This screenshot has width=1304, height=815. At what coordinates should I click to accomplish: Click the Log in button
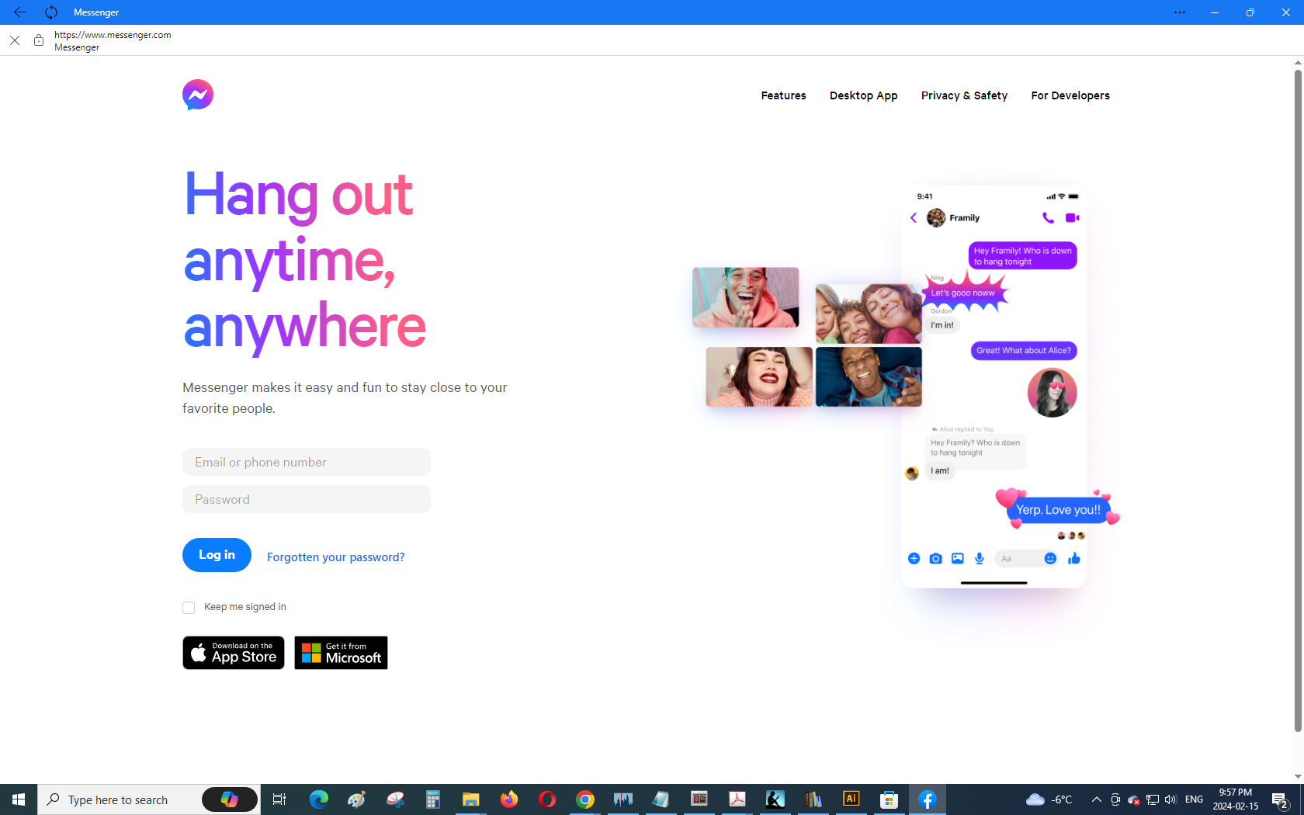tap(217, 555)
